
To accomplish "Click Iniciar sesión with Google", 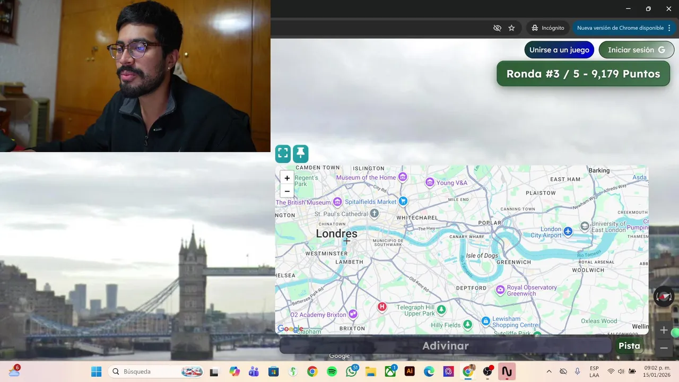I will click(637, 50).
